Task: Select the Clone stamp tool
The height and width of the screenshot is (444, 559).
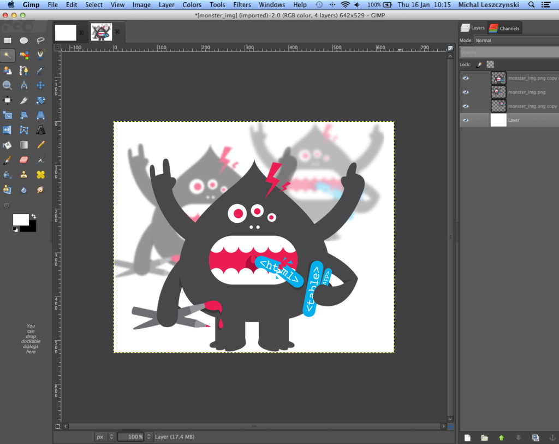Action: 24,175
